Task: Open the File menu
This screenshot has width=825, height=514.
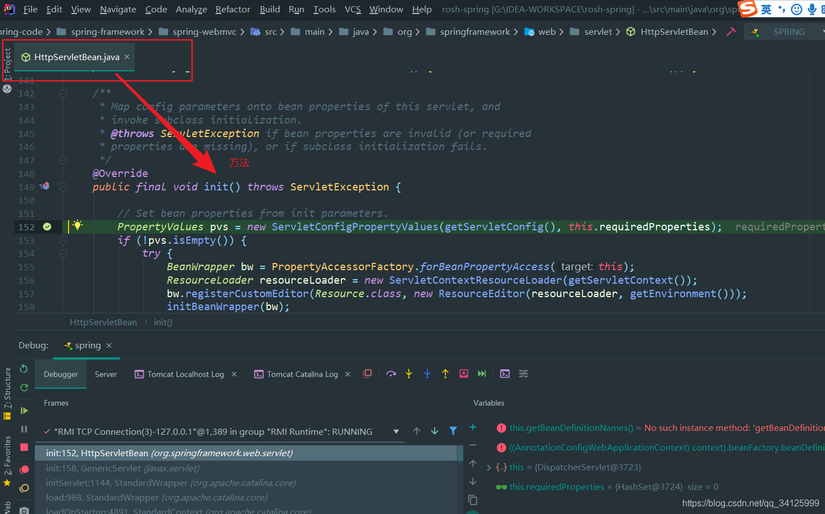Action: tap(30, 9)
